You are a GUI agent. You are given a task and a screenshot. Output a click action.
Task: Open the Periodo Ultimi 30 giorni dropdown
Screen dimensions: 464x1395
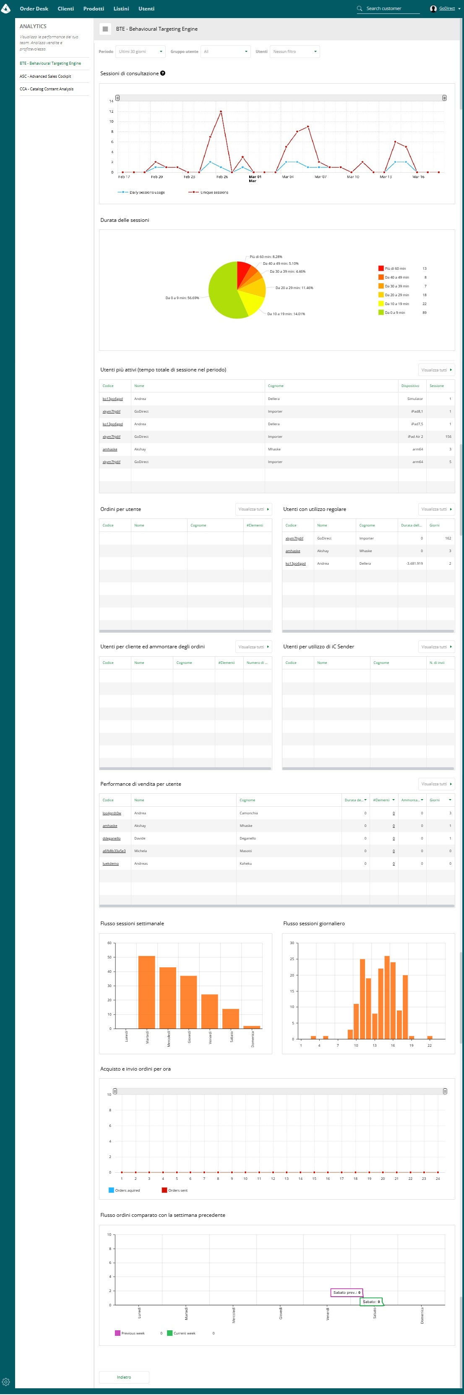pos(140,51)
